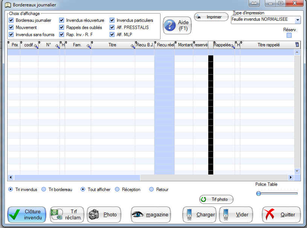Click the Imprimer button
Screen dimensions: 307x228
pyautogui.click(x=211, y=17)
